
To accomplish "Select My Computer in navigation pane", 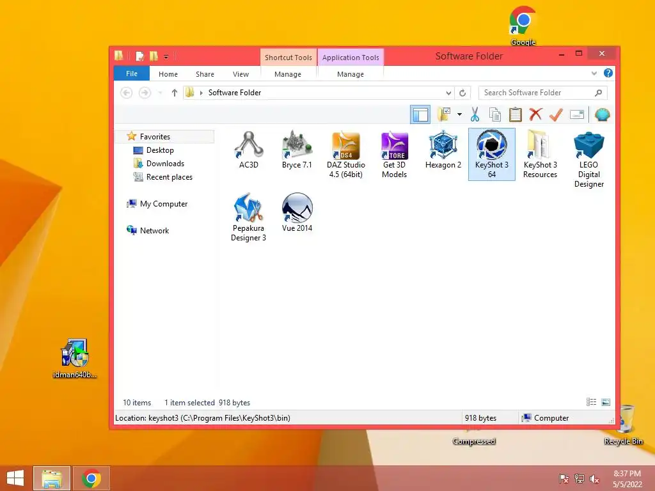I will pos(164,204).
